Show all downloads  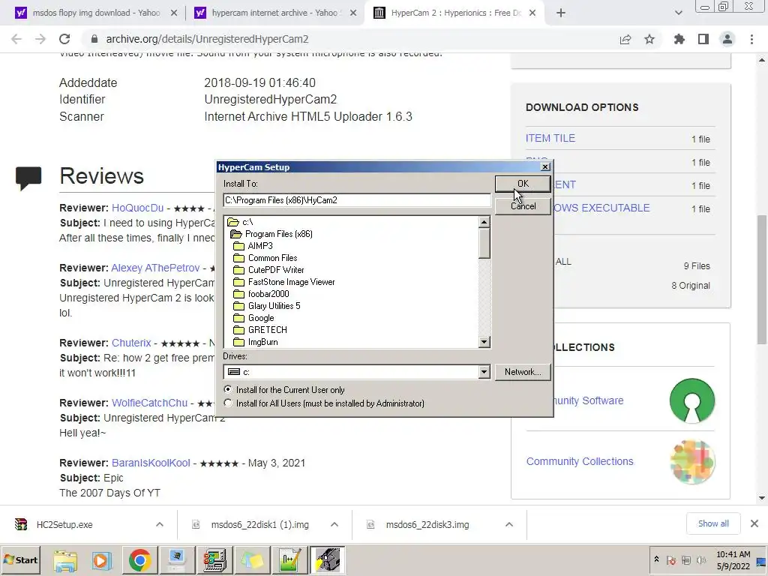tap(713, 523)
